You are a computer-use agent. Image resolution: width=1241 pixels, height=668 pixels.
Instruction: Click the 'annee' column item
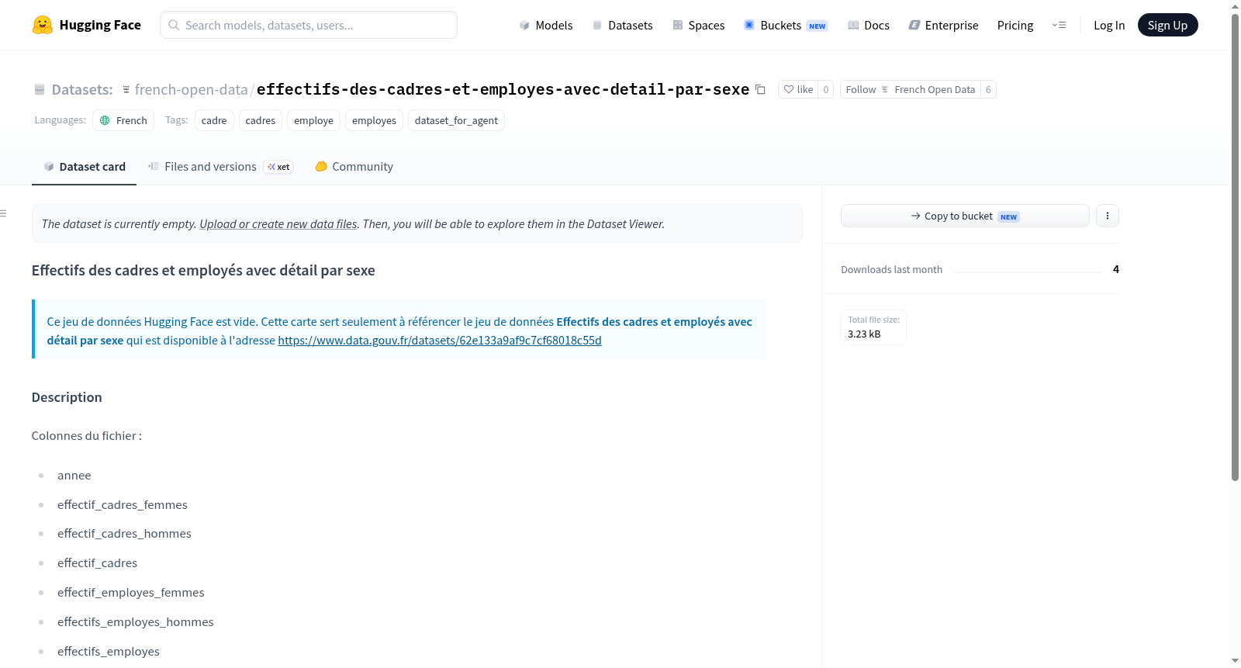tap(74, 475)
